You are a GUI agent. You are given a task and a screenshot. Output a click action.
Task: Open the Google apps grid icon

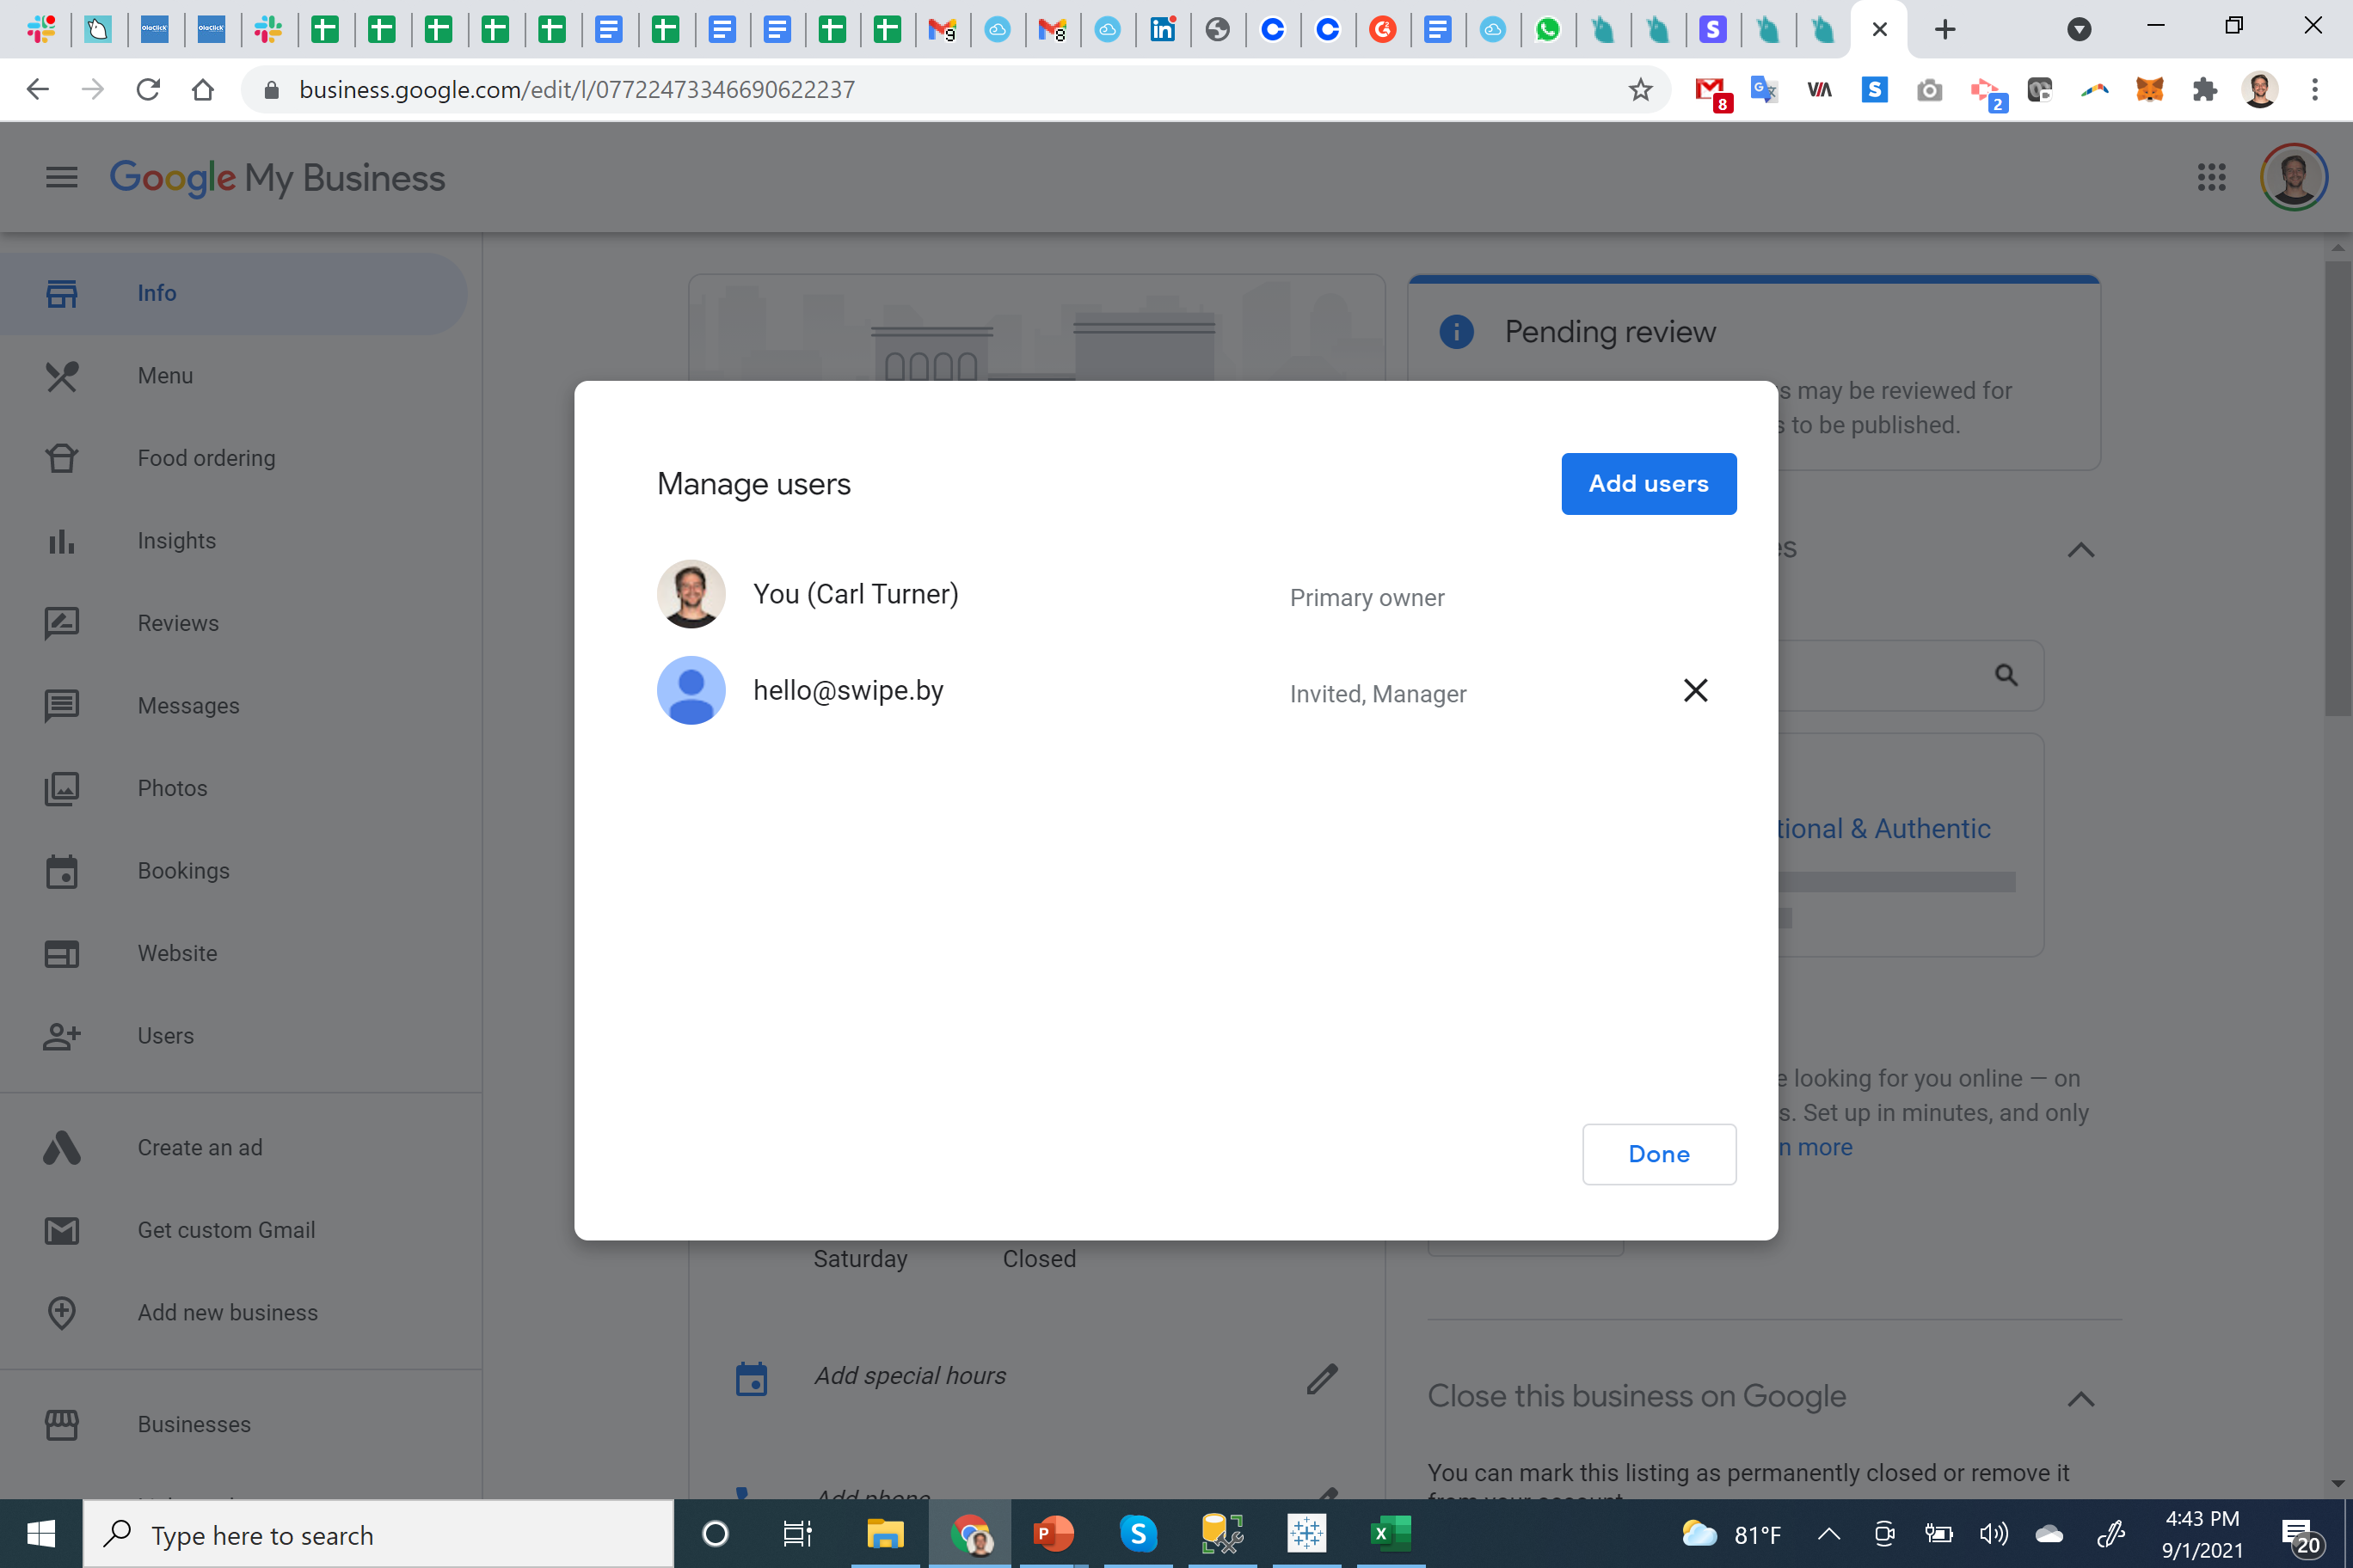pyautogui.click(x=2211, y=178)
